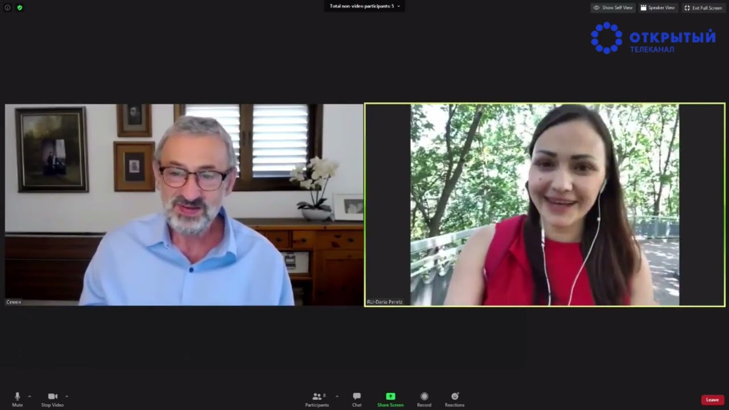This screenshot has height=410, width=729.
Task: Click Show Self View
Action: tap(613, 8)
